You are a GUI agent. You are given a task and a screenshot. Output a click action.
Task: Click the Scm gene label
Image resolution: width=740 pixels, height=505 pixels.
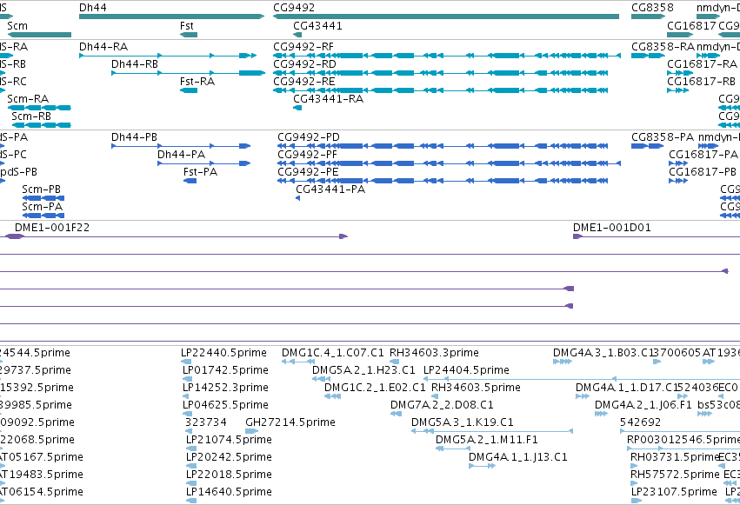click(17, 26)
